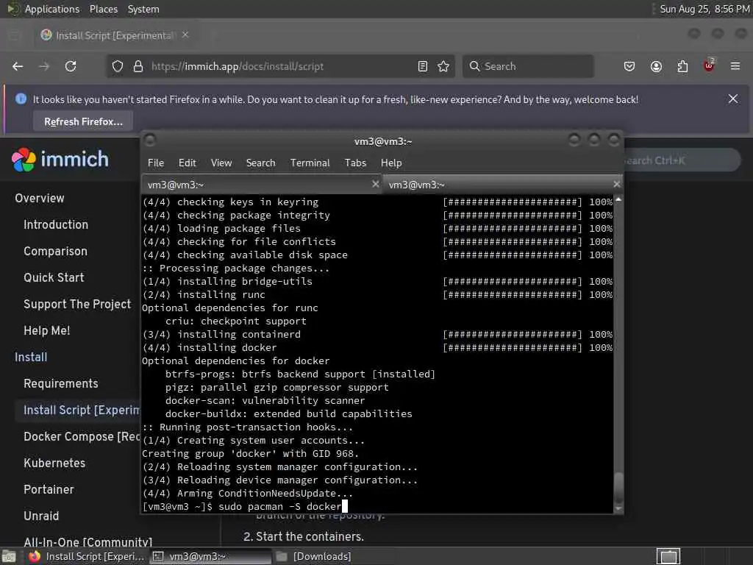Open the Firefox account icon
The height and width of the screenshot is (565, 753).
[656, 66]
